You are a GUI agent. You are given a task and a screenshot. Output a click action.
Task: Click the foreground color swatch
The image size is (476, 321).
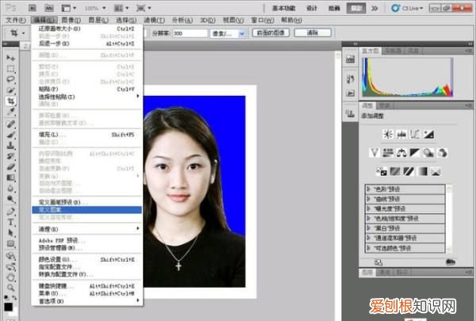tap(8, 307)
